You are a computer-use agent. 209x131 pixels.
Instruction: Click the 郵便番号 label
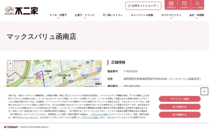pos(113,71)
